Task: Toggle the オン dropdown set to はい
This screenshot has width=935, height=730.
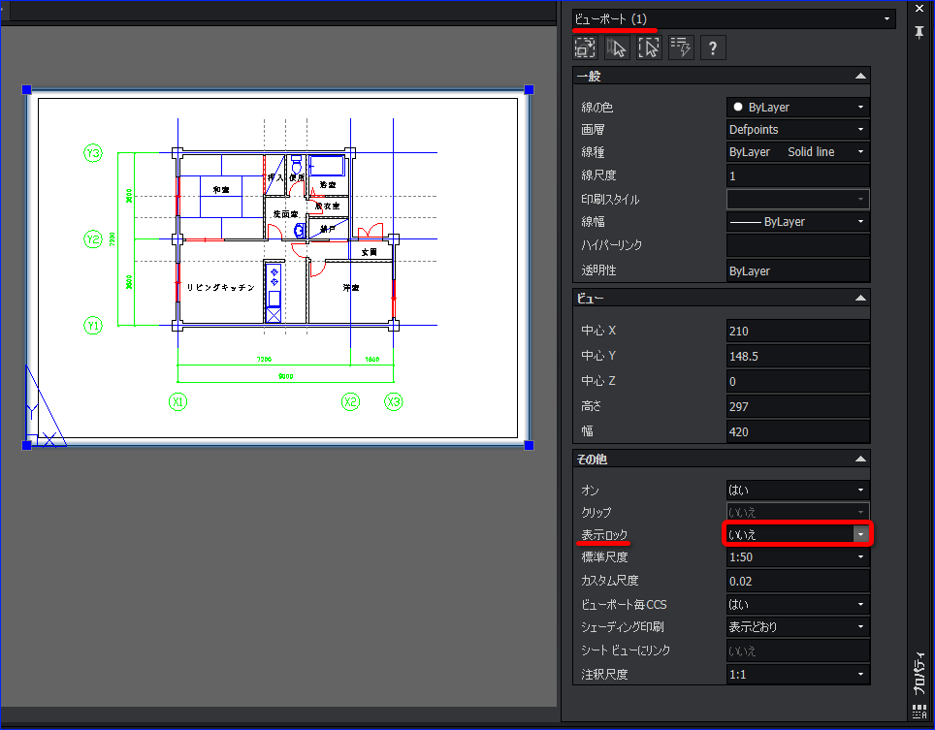Action: click(798, 490)
